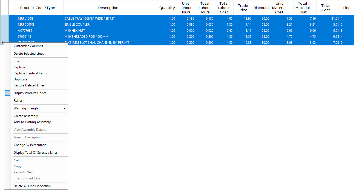Click the Trade Price column header
Viewport: 354px width, 192px height.
243,7
